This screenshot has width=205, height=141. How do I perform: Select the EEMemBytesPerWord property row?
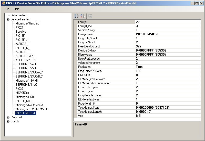click(x=139, y=79)
